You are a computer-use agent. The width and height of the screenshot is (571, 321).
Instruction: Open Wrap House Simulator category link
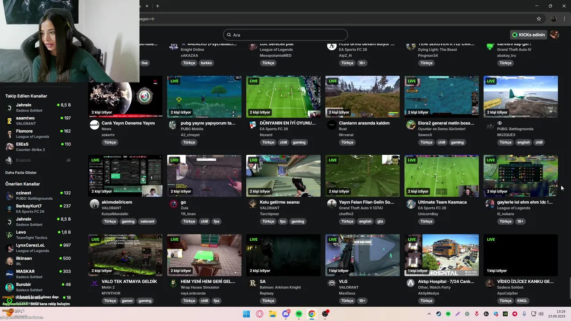[199, 287]
